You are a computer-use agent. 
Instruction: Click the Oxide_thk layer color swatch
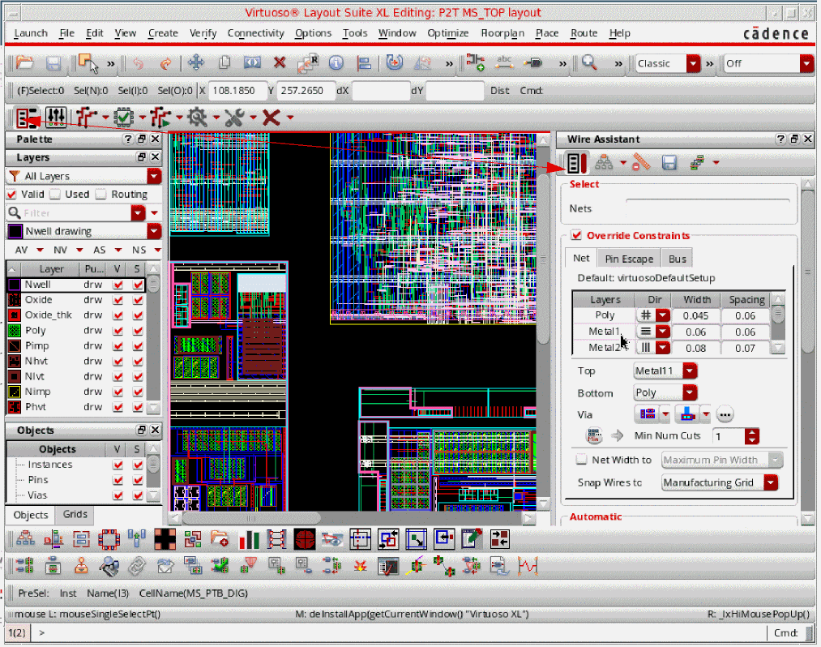pyautogui.click(x=15, y=315)
